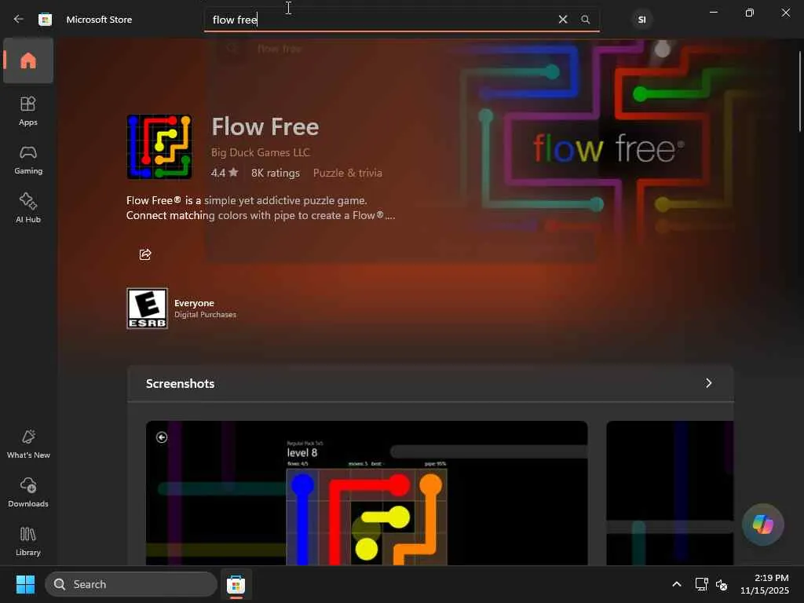804x603 pixels.
Task: Open the SI account profile
Action: click(x=641, y=20)
